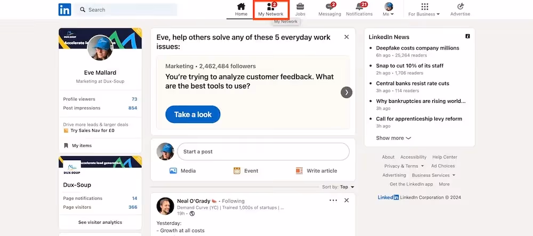Expand the For Business menu
The width and height of the screenshot is (533, 236).
pos(424,10)
